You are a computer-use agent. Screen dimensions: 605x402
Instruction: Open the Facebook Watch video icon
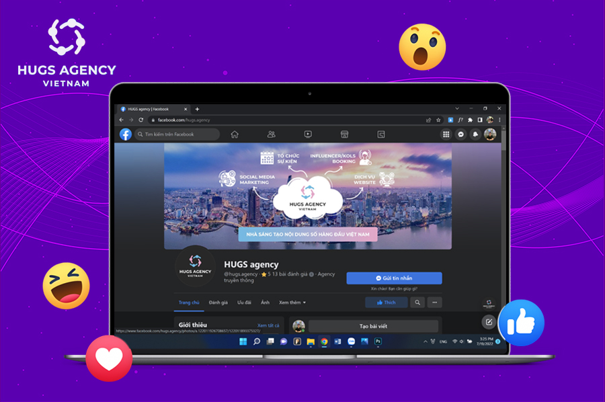point(308,134)
